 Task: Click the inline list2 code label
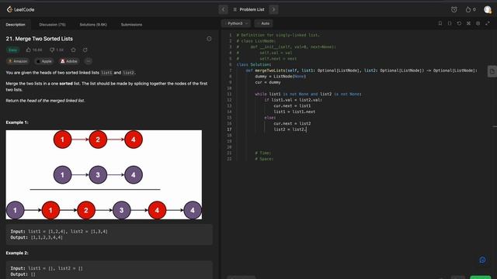point(128,73)
